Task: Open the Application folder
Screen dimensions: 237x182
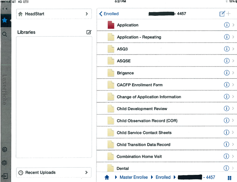Action: [128, 25]
